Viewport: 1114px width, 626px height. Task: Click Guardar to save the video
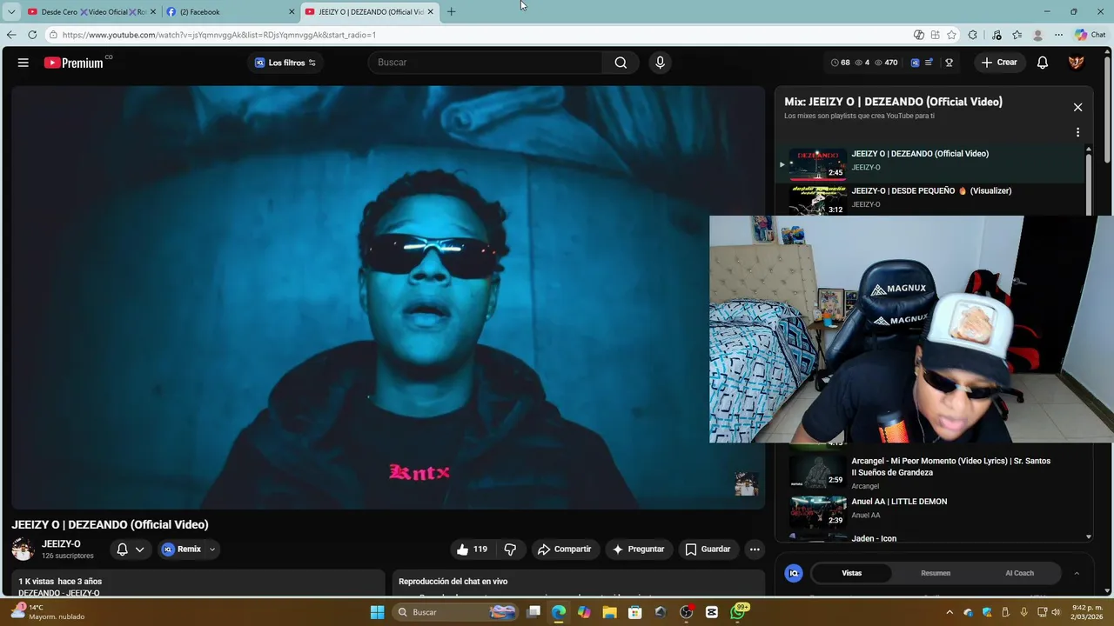click(708, 549)
